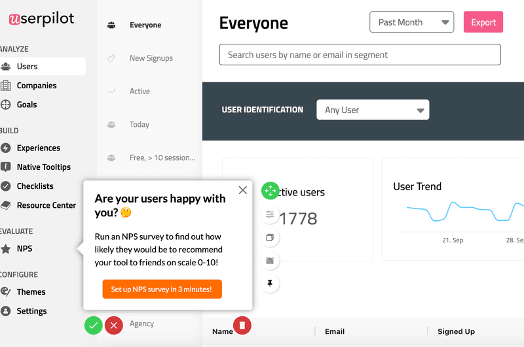This screenshot has height=347, width=524.
Task: Cancel with the red X button
Action: (113, 325)
